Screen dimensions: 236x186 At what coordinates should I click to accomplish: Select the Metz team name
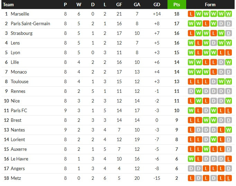click(16, 178)
